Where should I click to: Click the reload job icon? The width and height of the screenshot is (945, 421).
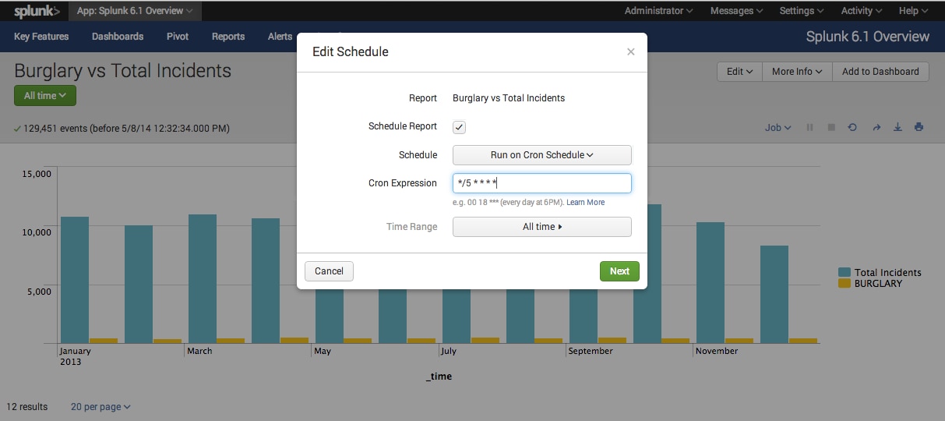pos(852,127)
